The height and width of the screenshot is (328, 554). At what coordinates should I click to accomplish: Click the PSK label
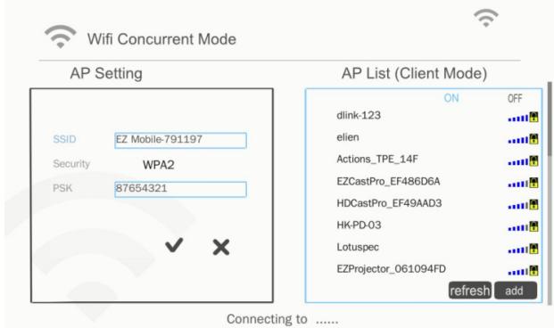[x=62, y=188]
